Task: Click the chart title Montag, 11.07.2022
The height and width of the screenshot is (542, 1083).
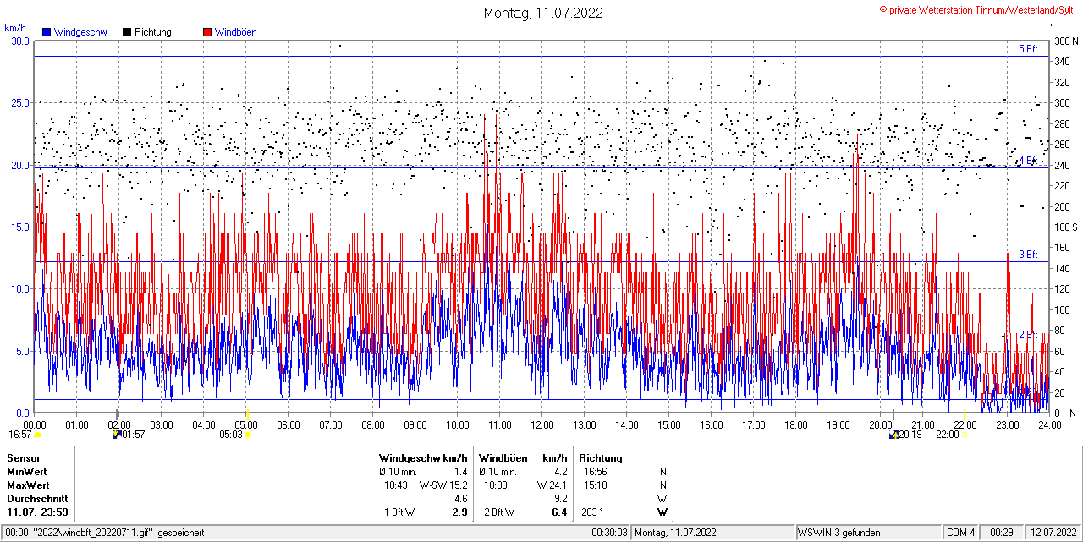Action: pos(543,13)
